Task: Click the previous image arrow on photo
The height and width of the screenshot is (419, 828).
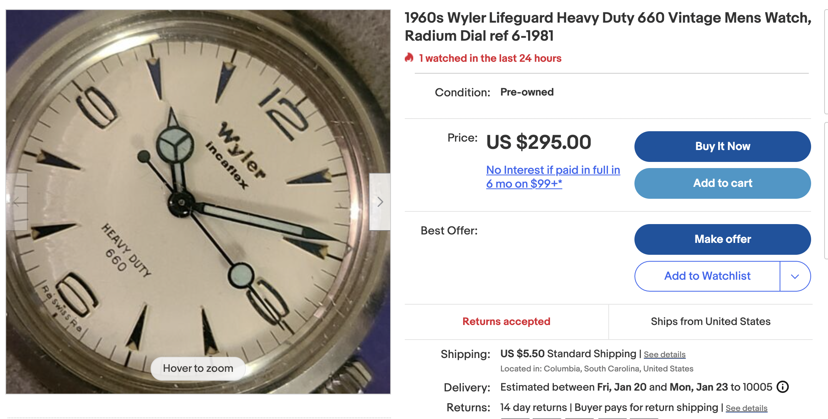Action: [x=17, y=202]
